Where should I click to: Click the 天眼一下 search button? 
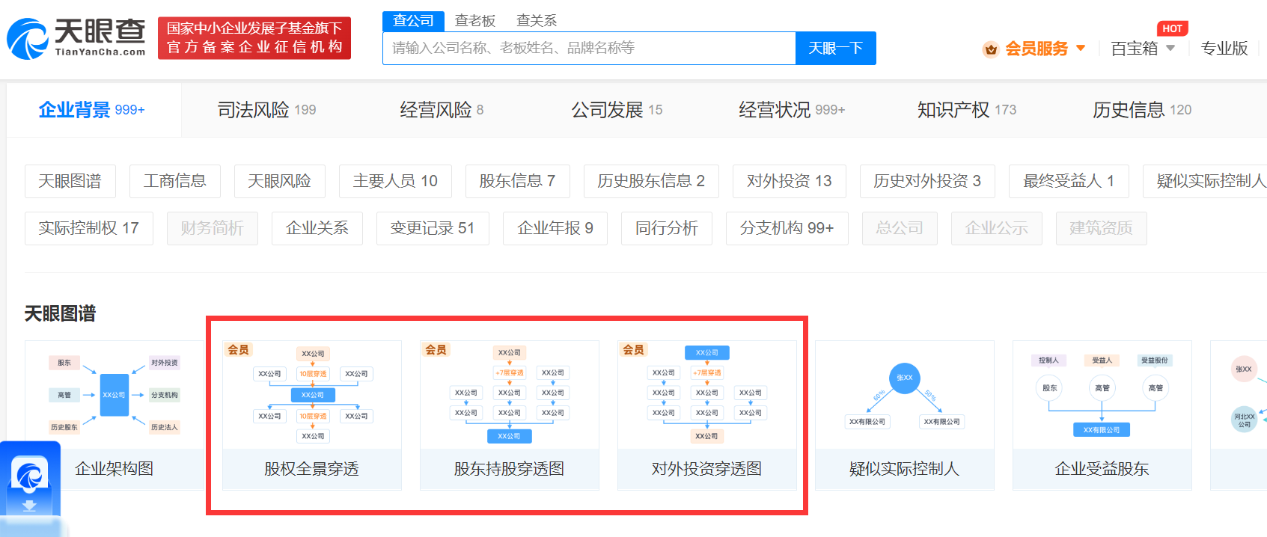pyautogui.click(x=835, y=49)
